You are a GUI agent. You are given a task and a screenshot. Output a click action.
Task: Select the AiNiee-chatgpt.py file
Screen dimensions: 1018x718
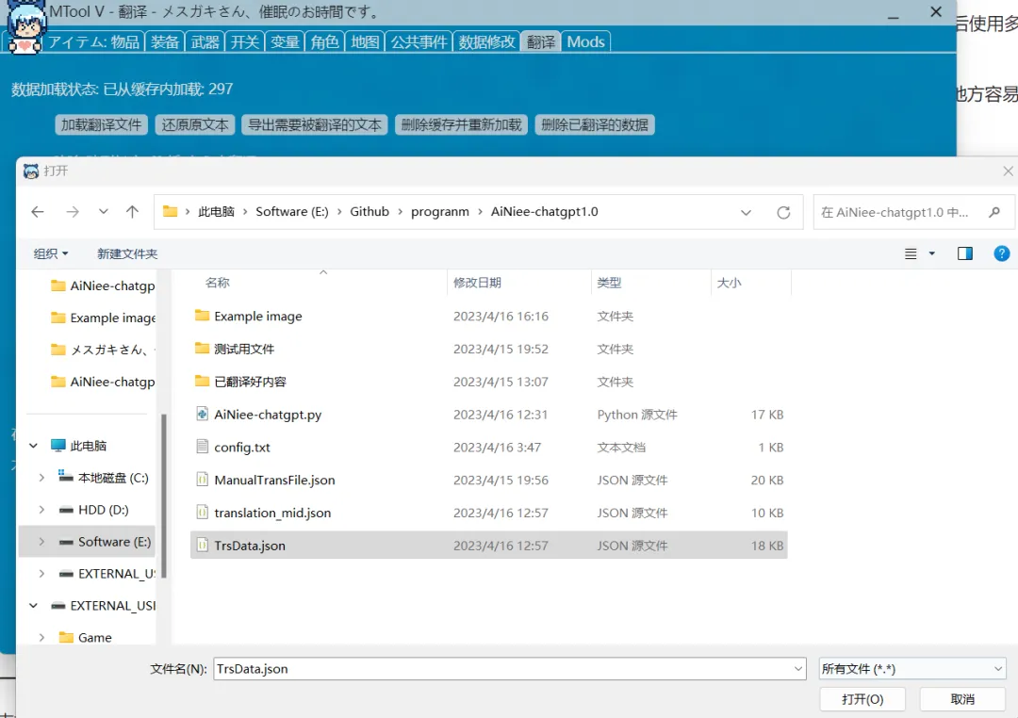268,415
